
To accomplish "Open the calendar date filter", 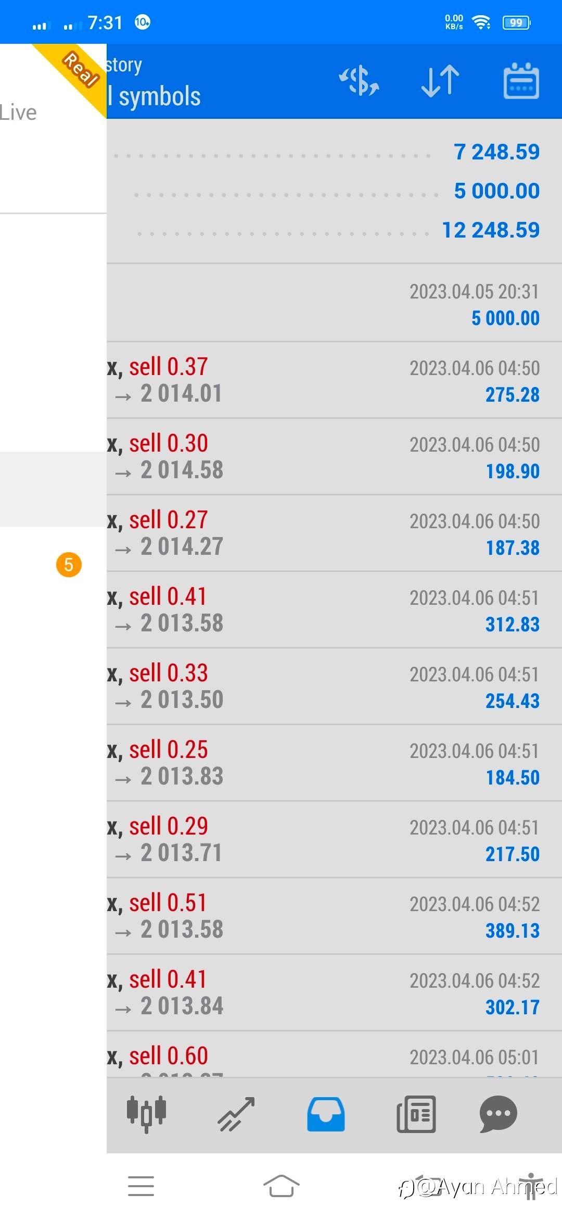I will coord(521,81).
